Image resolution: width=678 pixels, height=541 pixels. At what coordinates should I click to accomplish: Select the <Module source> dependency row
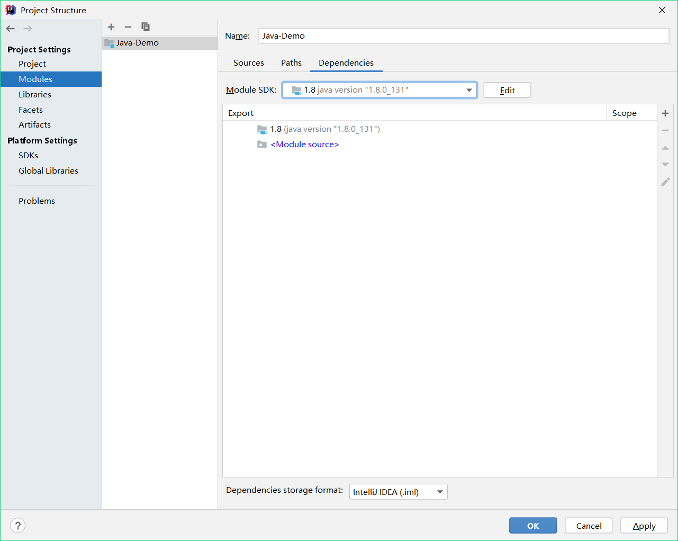coord(440,145)
